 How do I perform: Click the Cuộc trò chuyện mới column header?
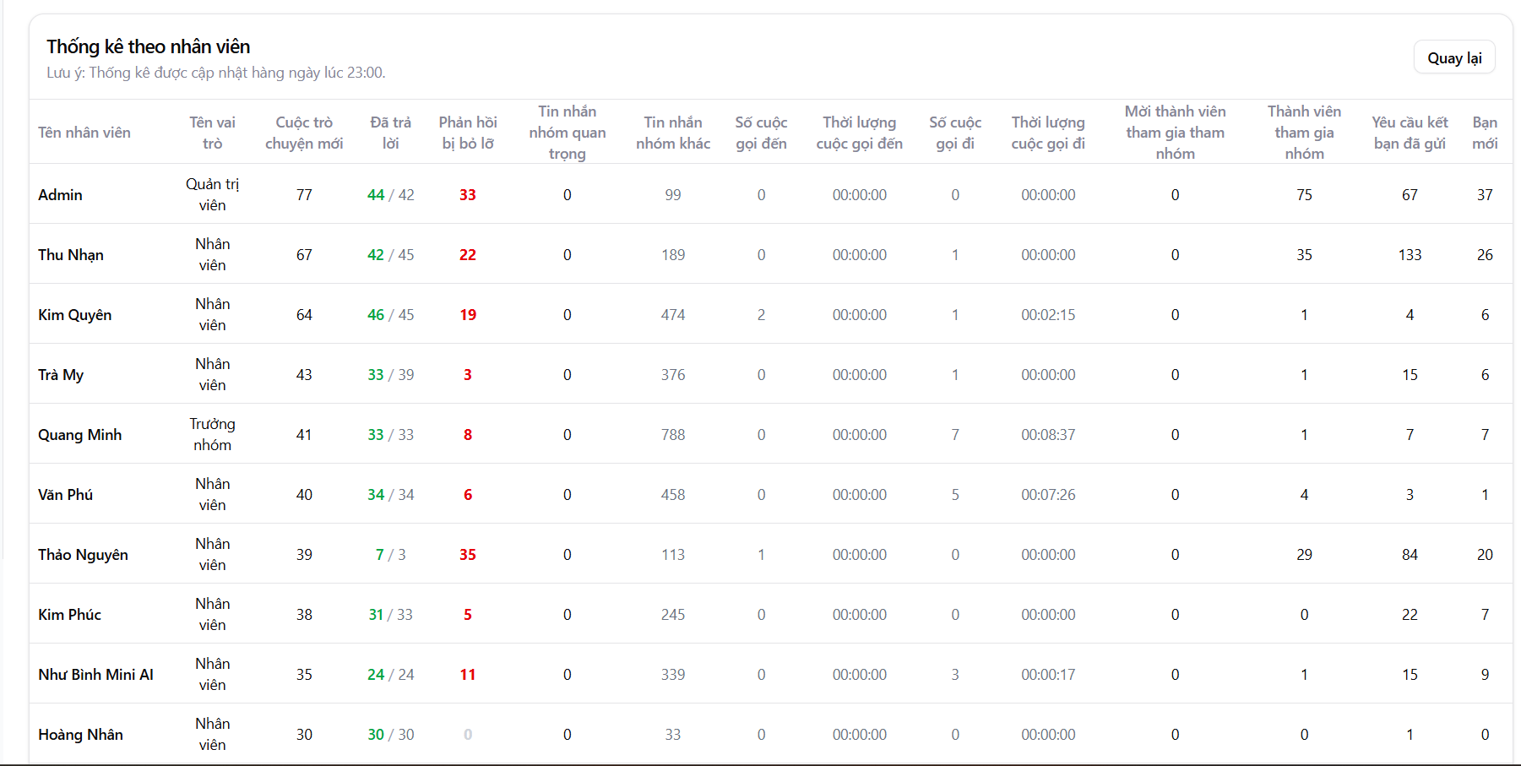click(304, 133)
